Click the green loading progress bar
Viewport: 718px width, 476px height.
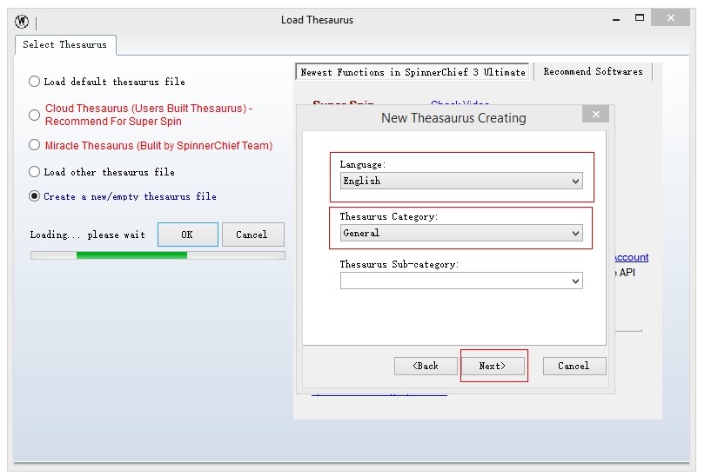pyautogui.click(x=131, y=255)
